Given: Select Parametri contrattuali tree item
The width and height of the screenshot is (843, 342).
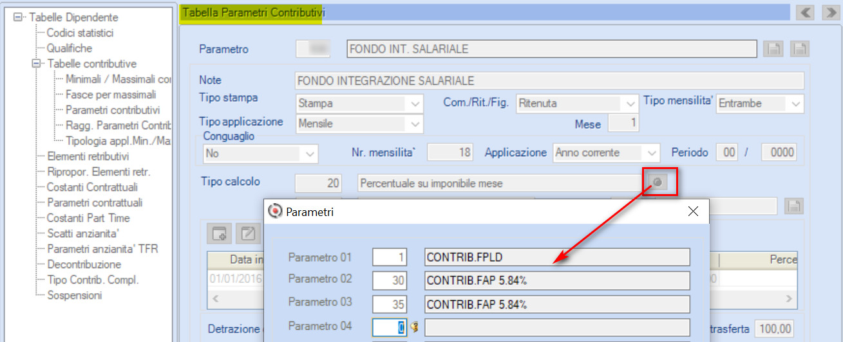Looking at the screenshot, I should coord(95,203).
